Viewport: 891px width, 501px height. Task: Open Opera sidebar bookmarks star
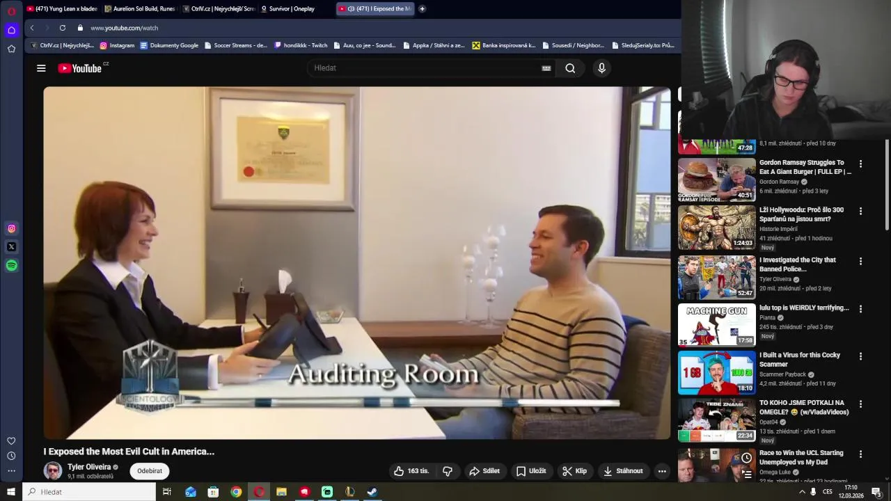[11, 49]
